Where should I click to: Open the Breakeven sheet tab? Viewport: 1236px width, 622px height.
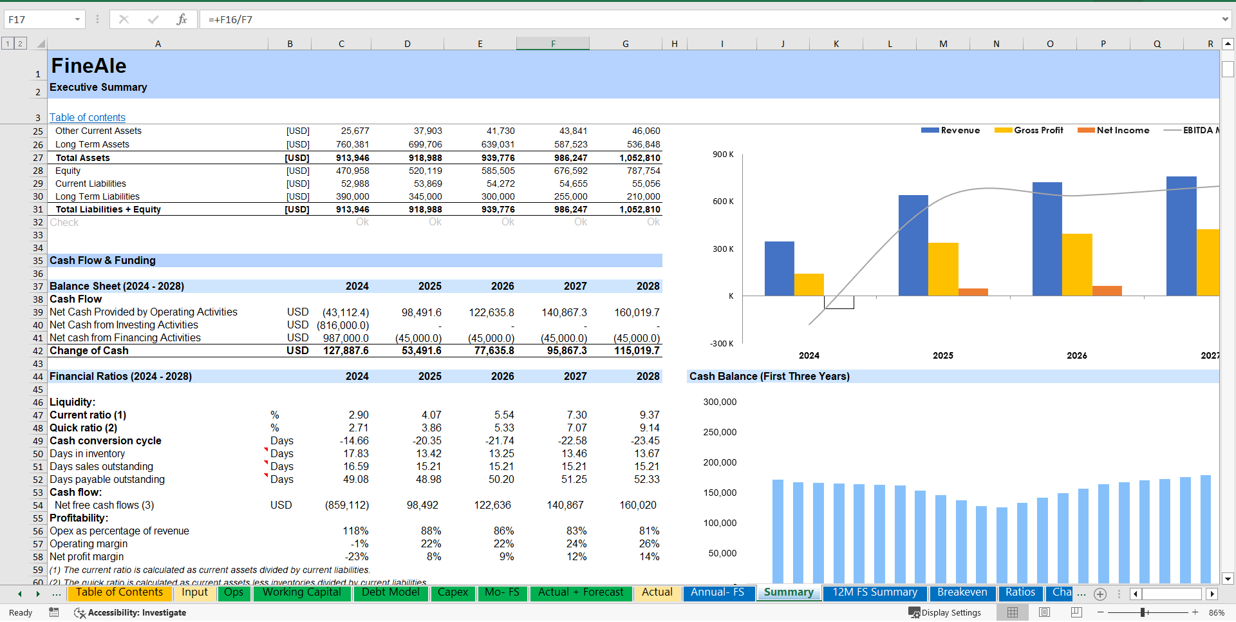click(962, 592)
